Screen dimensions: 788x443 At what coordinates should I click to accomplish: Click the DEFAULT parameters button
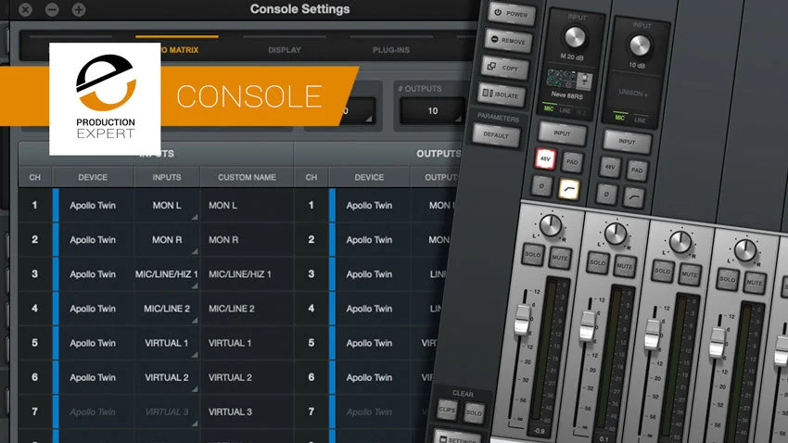(496, 134)
